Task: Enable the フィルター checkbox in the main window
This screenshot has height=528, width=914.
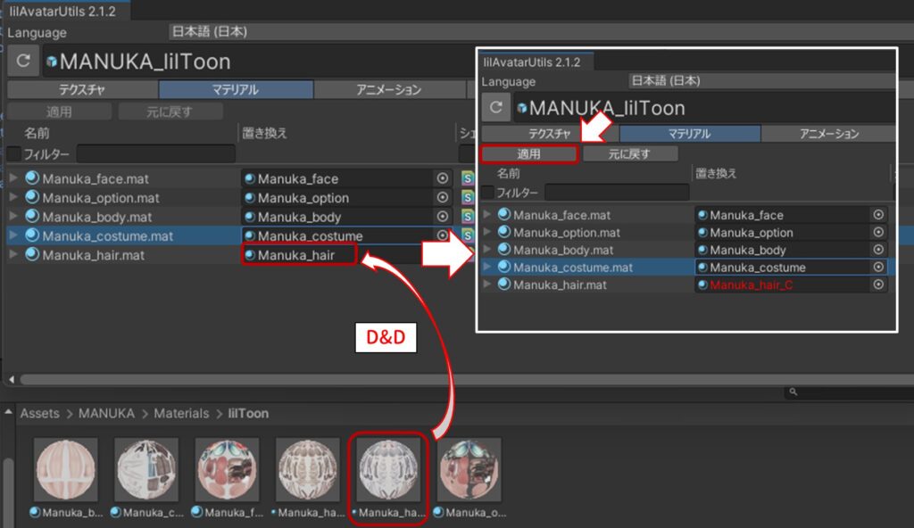Action: coord(13,154)
